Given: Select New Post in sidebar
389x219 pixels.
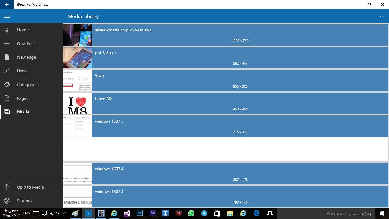Looking at the screenshot, I should [x=26, y=44].
